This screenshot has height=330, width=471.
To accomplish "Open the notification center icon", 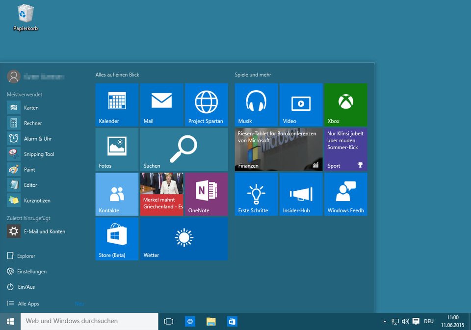I will coord(416,321).
